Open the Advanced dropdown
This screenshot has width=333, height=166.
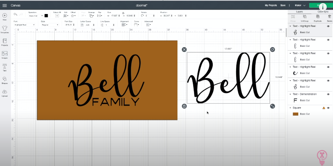148,25
